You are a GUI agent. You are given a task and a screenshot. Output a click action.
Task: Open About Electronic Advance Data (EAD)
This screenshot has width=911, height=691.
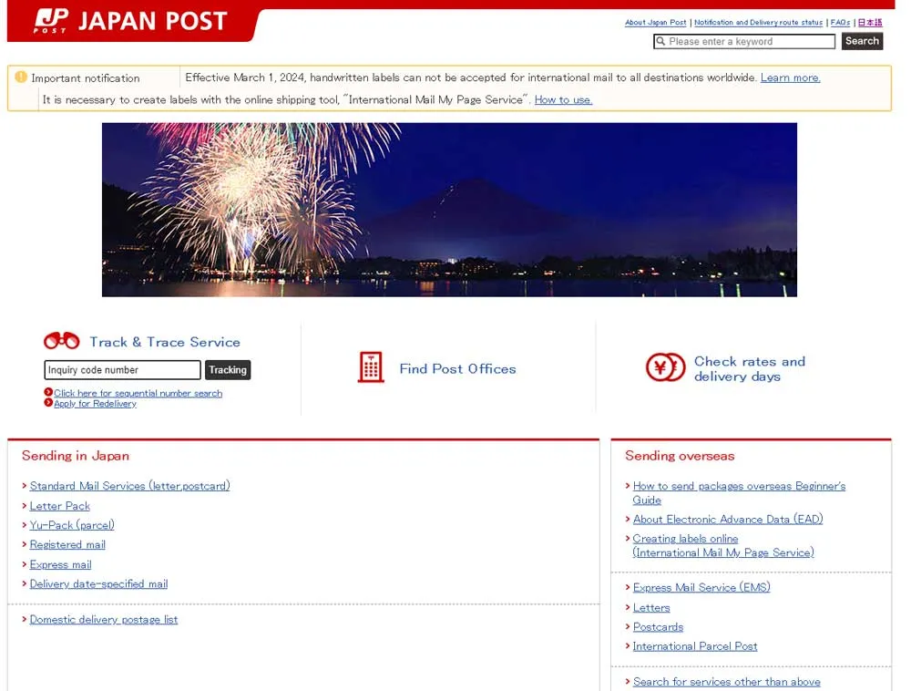pos(728,520)
